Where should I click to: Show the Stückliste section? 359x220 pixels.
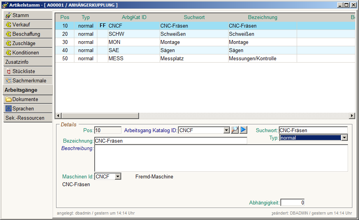[x=28, y=72]
